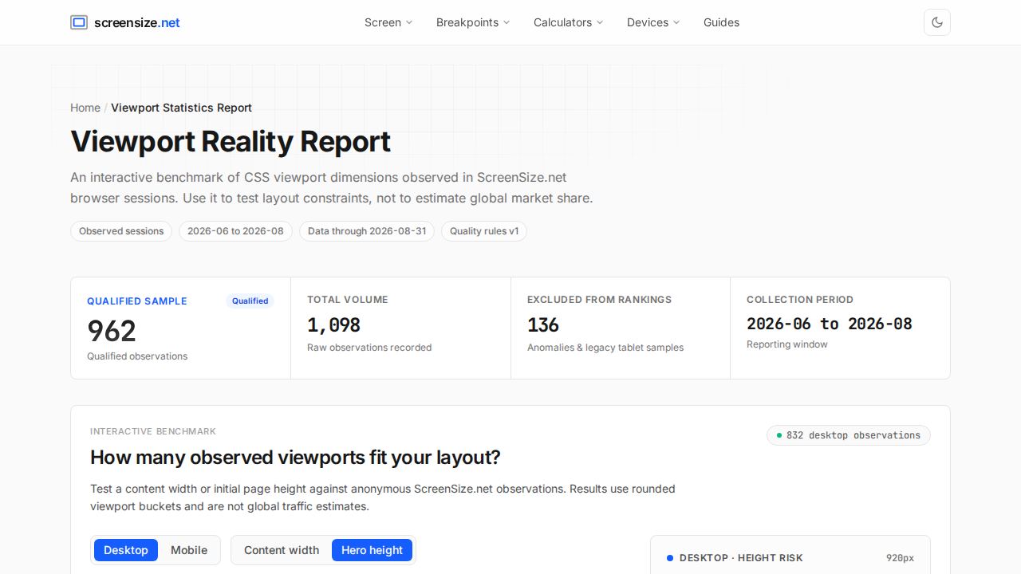Switch to Desktop device mode
The width and height of the screenshot is (1021, 574).
tap(126, 550)
